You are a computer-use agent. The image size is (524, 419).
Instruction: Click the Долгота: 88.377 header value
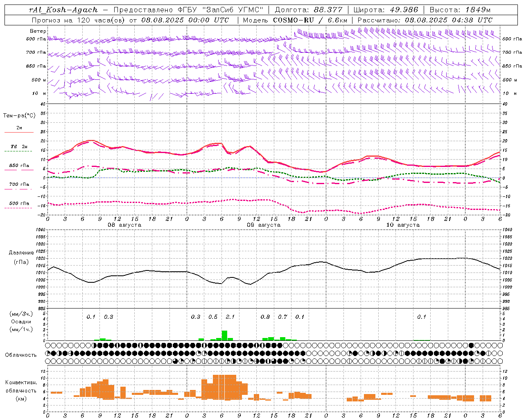coord(309,10)
